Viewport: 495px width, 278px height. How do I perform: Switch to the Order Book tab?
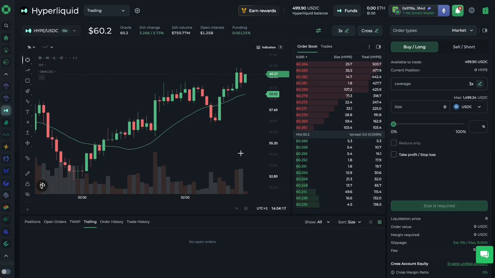[x=307, y=47]
